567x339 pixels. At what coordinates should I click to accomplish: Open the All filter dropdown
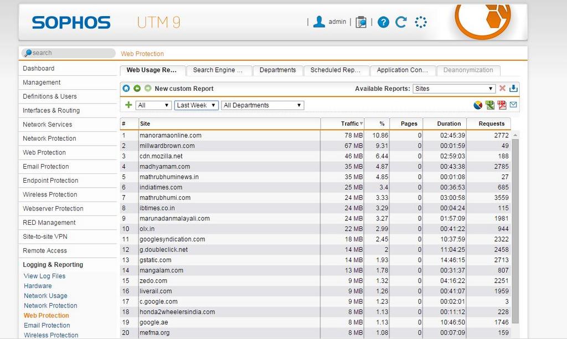[x=153, y=105]
